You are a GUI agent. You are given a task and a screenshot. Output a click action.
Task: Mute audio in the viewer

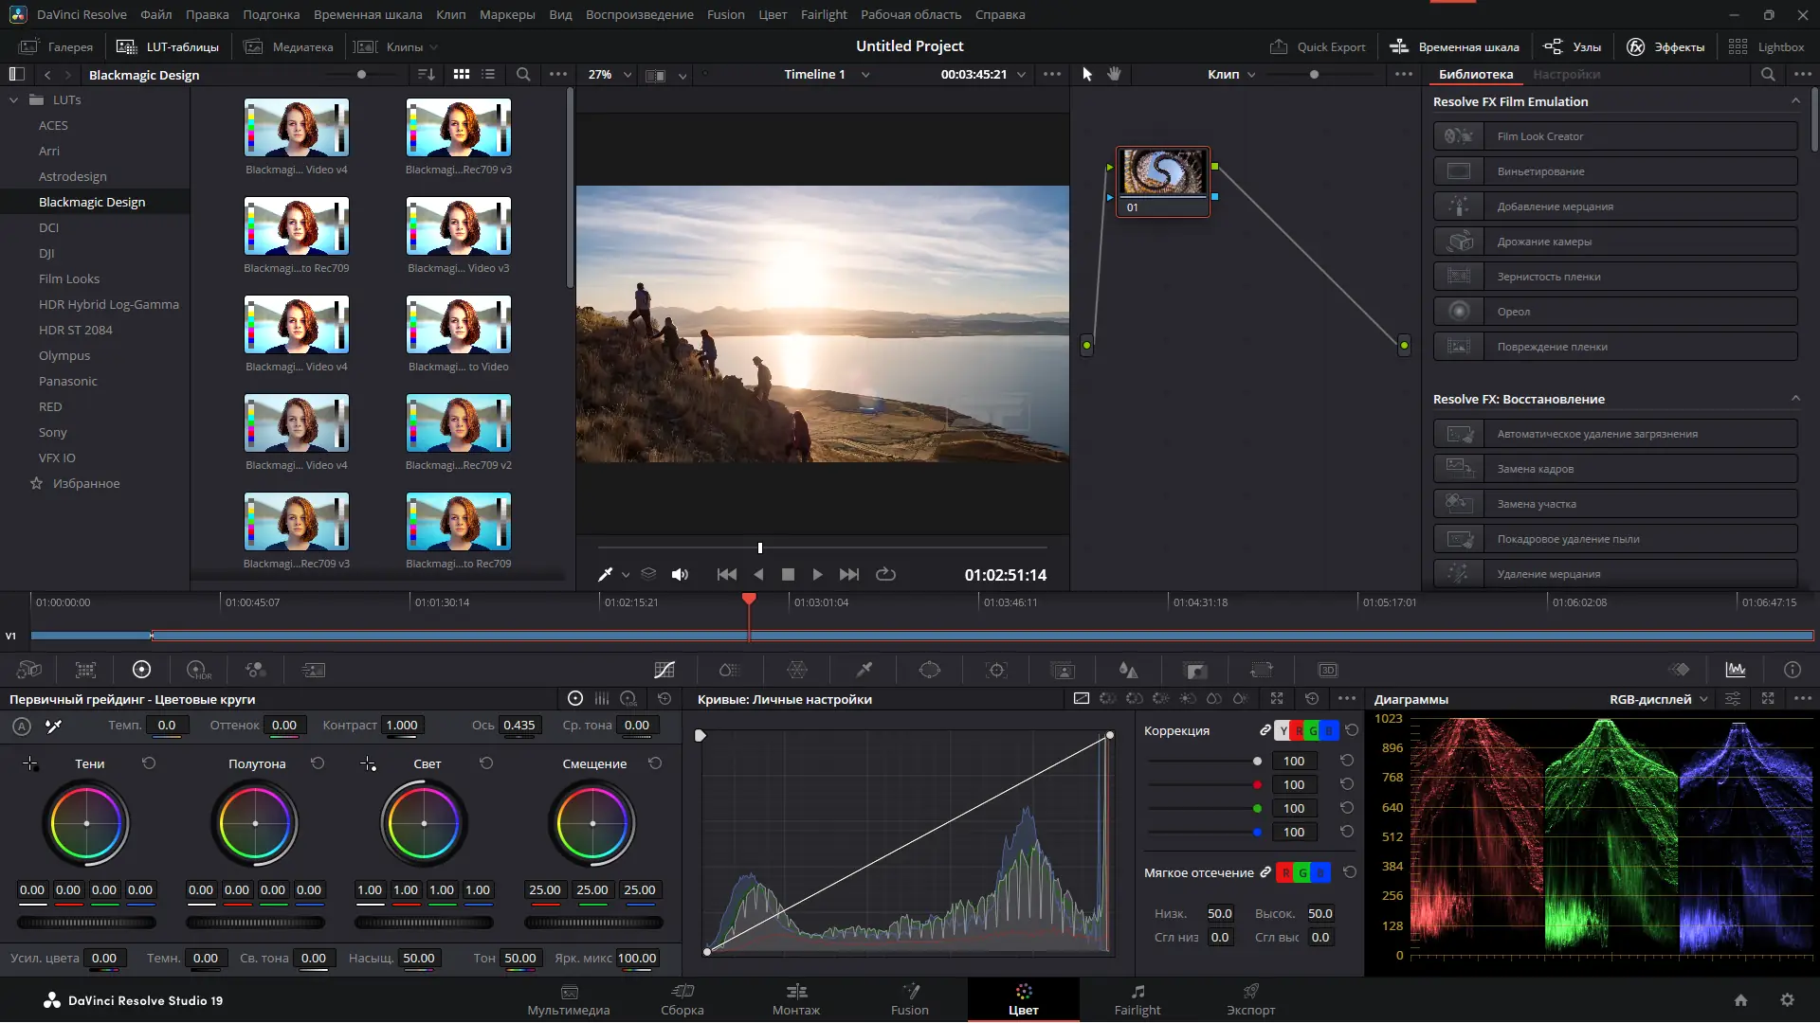pyautogui.click(x=680, y=574)
